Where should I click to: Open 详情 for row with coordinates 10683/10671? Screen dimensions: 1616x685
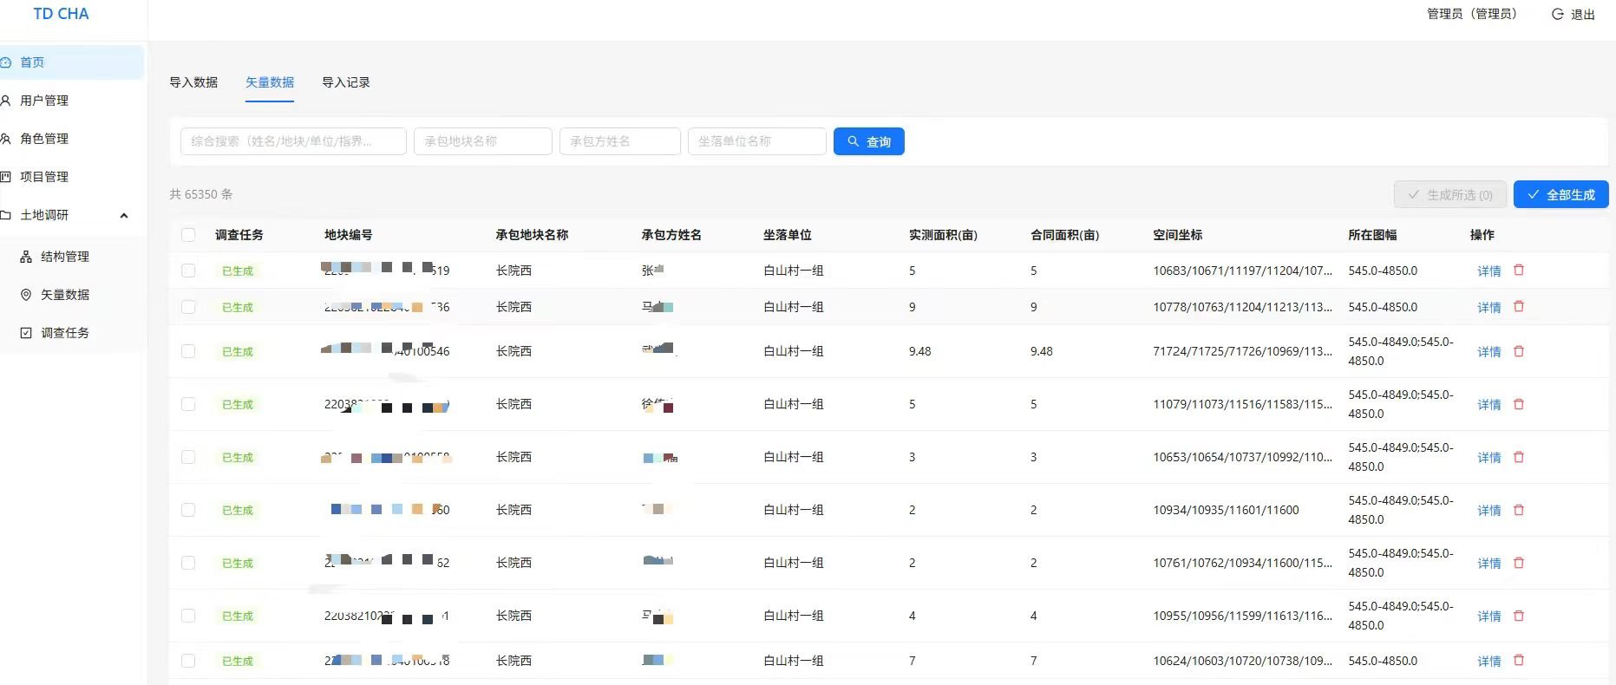(x=1488, y=271)
